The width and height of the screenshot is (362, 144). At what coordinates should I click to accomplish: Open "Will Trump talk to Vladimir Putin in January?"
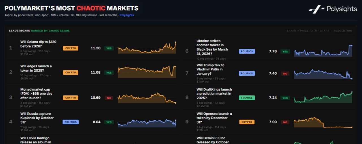pyautogui.click(x=210, y=69)
